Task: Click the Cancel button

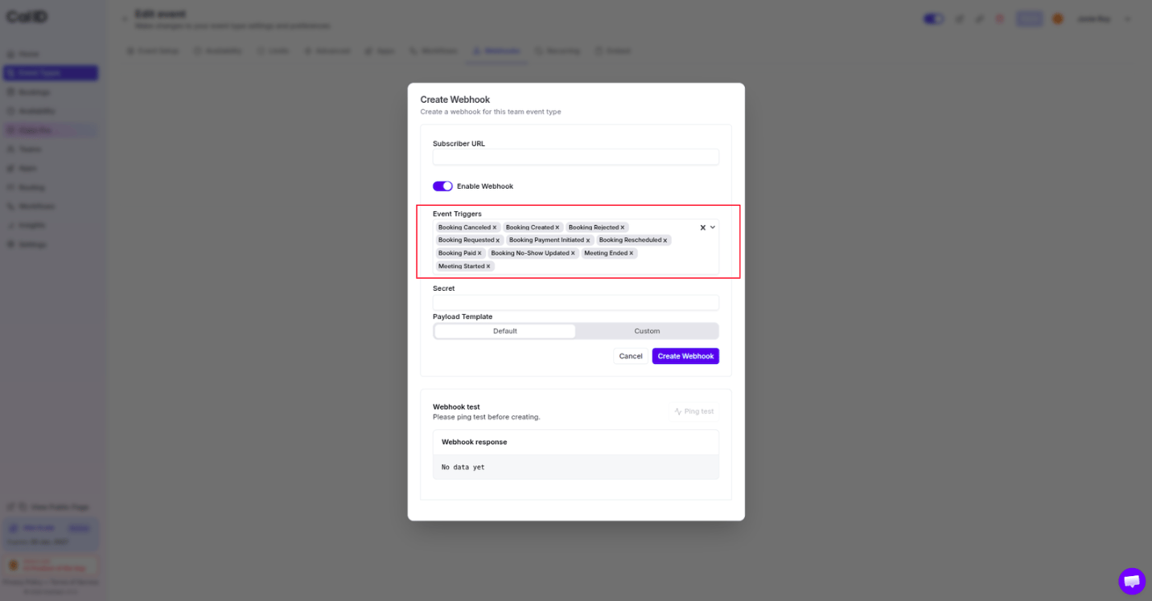Action: pos(631,356)
